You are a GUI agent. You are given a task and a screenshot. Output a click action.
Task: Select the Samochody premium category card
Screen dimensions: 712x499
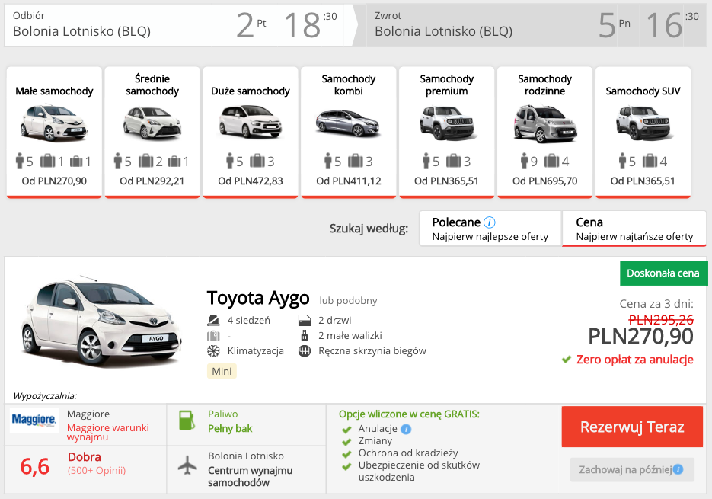pyautogui.click(x=446, y=133)
